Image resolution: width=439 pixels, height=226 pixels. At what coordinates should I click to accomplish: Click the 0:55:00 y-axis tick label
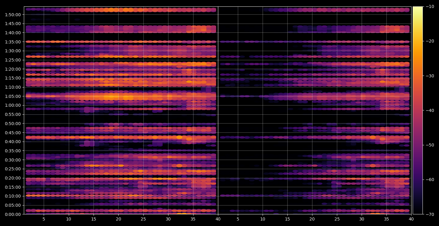(13, 114)
